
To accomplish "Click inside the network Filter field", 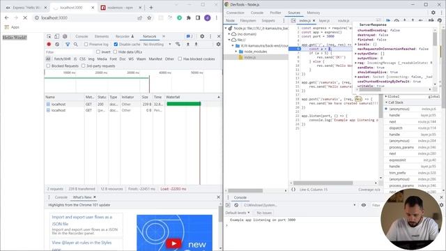I will coord(70,52).
